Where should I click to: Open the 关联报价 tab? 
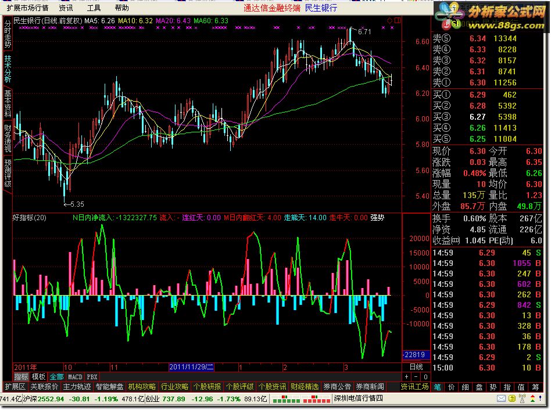[44, 387]
